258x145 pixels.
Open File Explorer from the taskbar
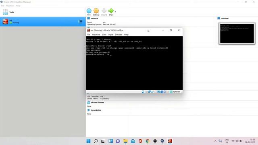click(125, 141)
